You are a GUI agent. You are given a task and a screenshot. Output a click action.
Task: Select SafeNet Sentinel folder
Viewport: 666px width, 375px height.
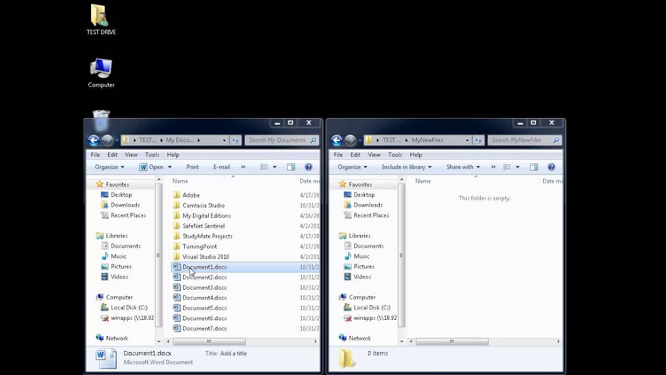pos(203,226)
